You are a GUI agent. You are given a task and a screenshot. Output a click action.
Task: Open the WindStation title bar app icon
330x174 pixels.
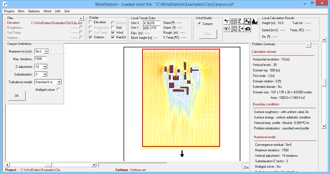(x=4, y=4)
